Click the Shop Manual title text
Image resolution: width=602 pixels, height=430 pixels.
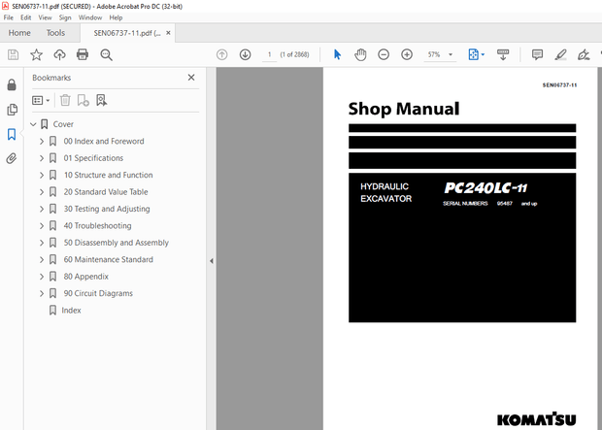(x=404, y=109)
